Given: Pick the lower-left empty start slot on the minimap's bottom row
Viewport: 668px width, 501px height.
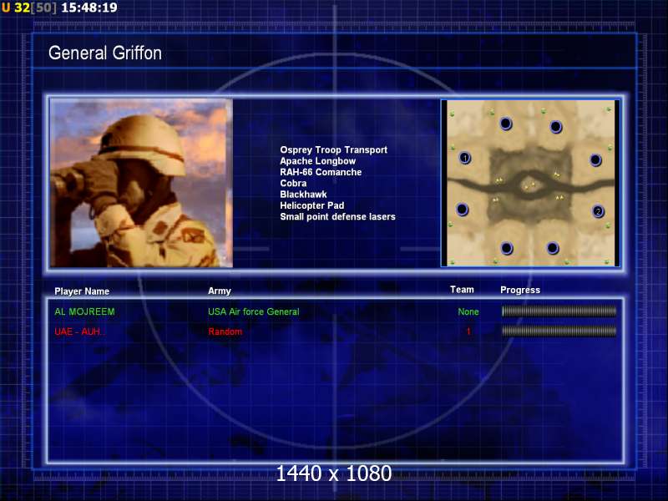Looking at the screenshot, I should pos(506,248).
